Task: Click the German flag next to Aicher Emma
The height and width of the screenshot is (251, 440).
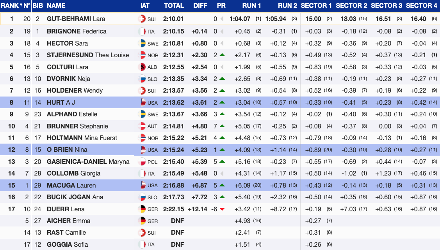Action: tap(143, 221)
